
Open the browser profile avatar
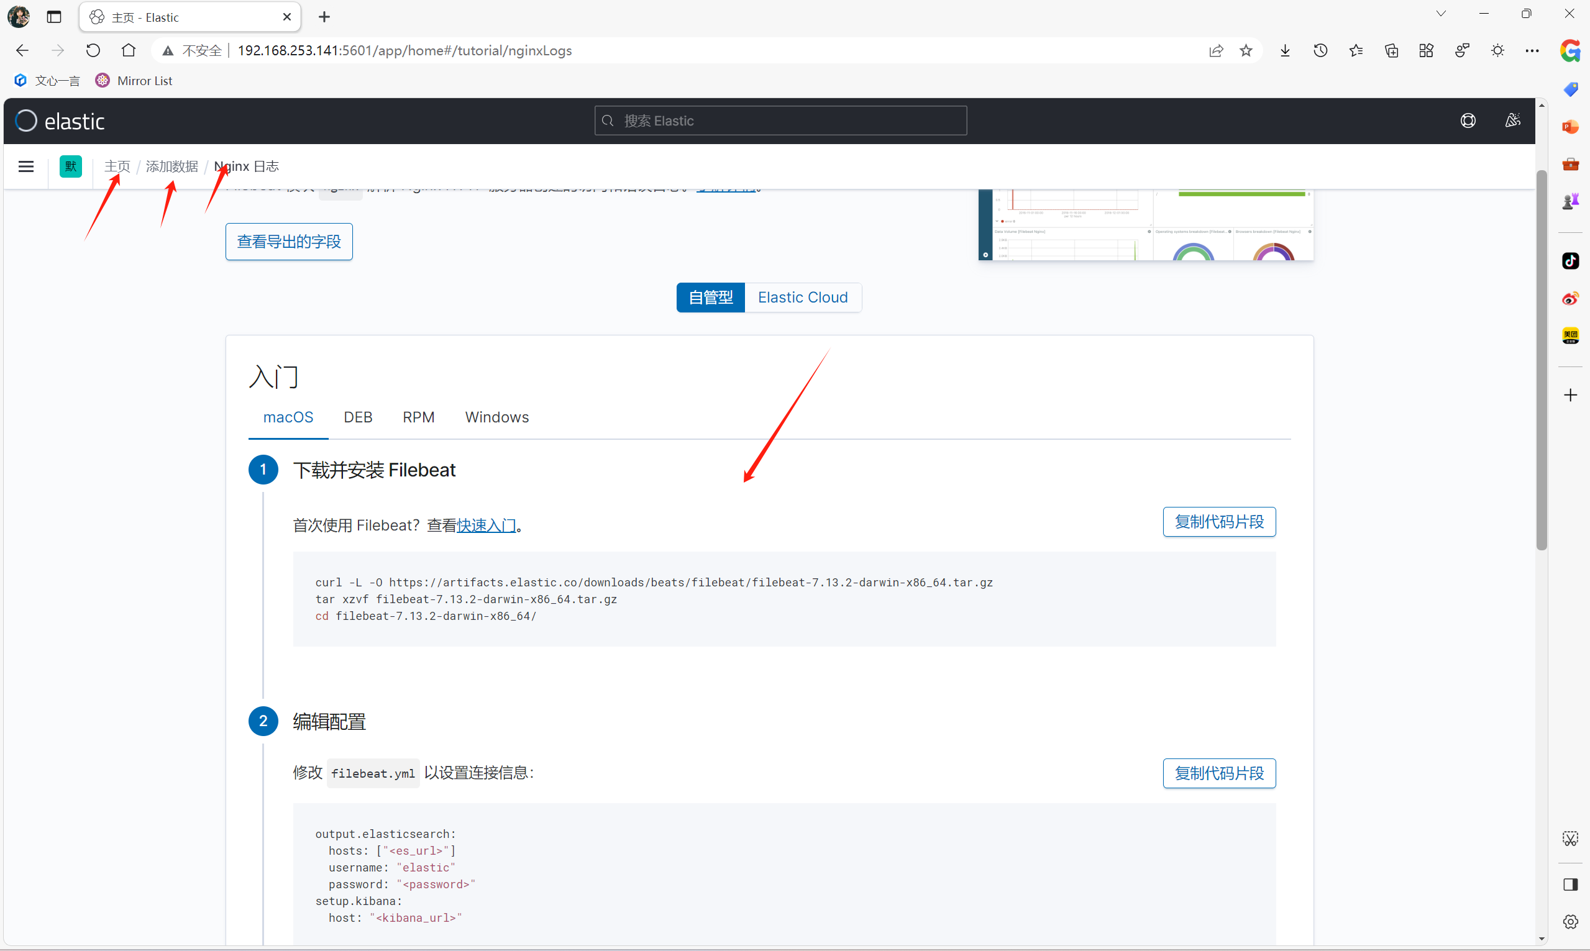[x=19, y=17]
